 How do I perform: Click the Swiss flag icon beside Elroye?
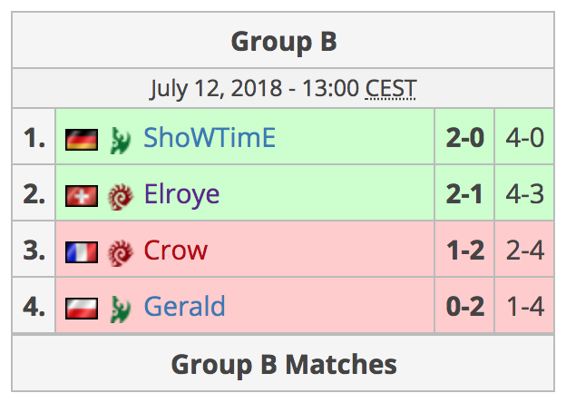point(82,196)
